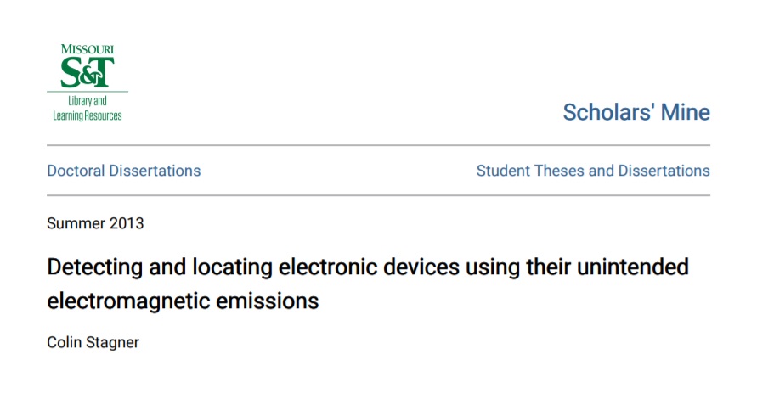Screen dimensions: 757x416
Task: Click the Missouri S&T logo
Action: 88,82
